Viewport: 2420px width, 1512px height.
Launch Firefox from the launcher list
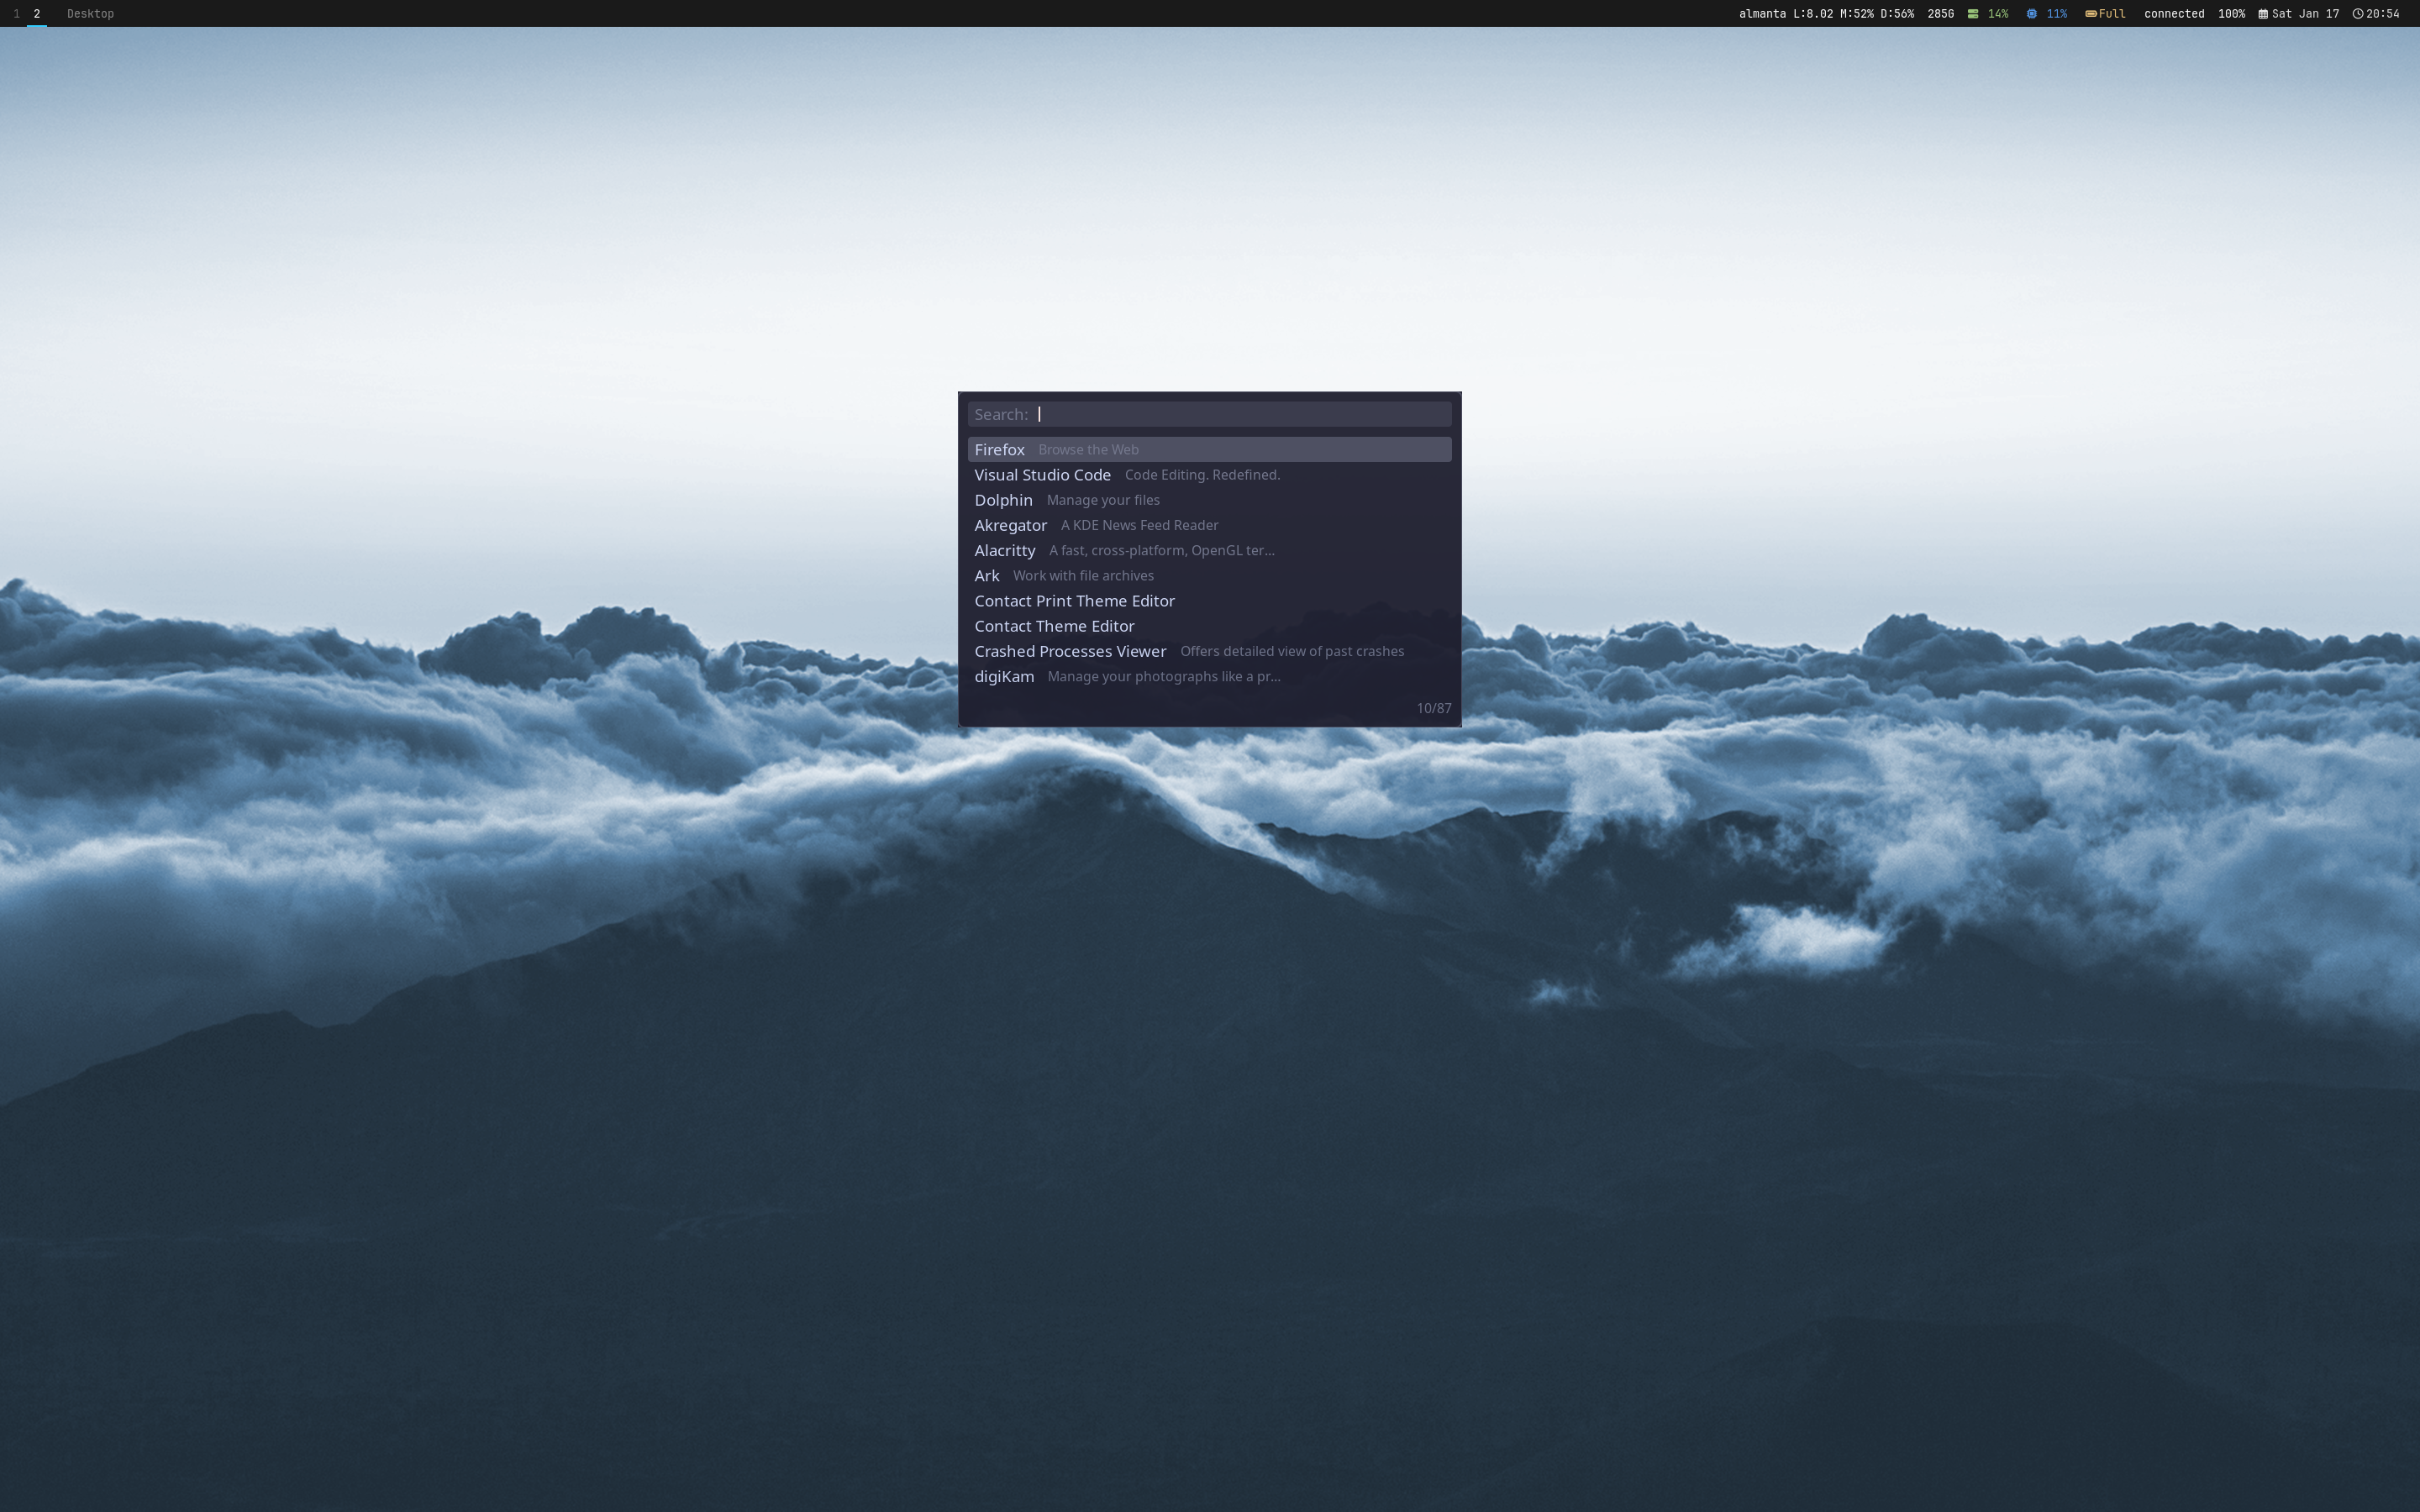pos(999,449)
